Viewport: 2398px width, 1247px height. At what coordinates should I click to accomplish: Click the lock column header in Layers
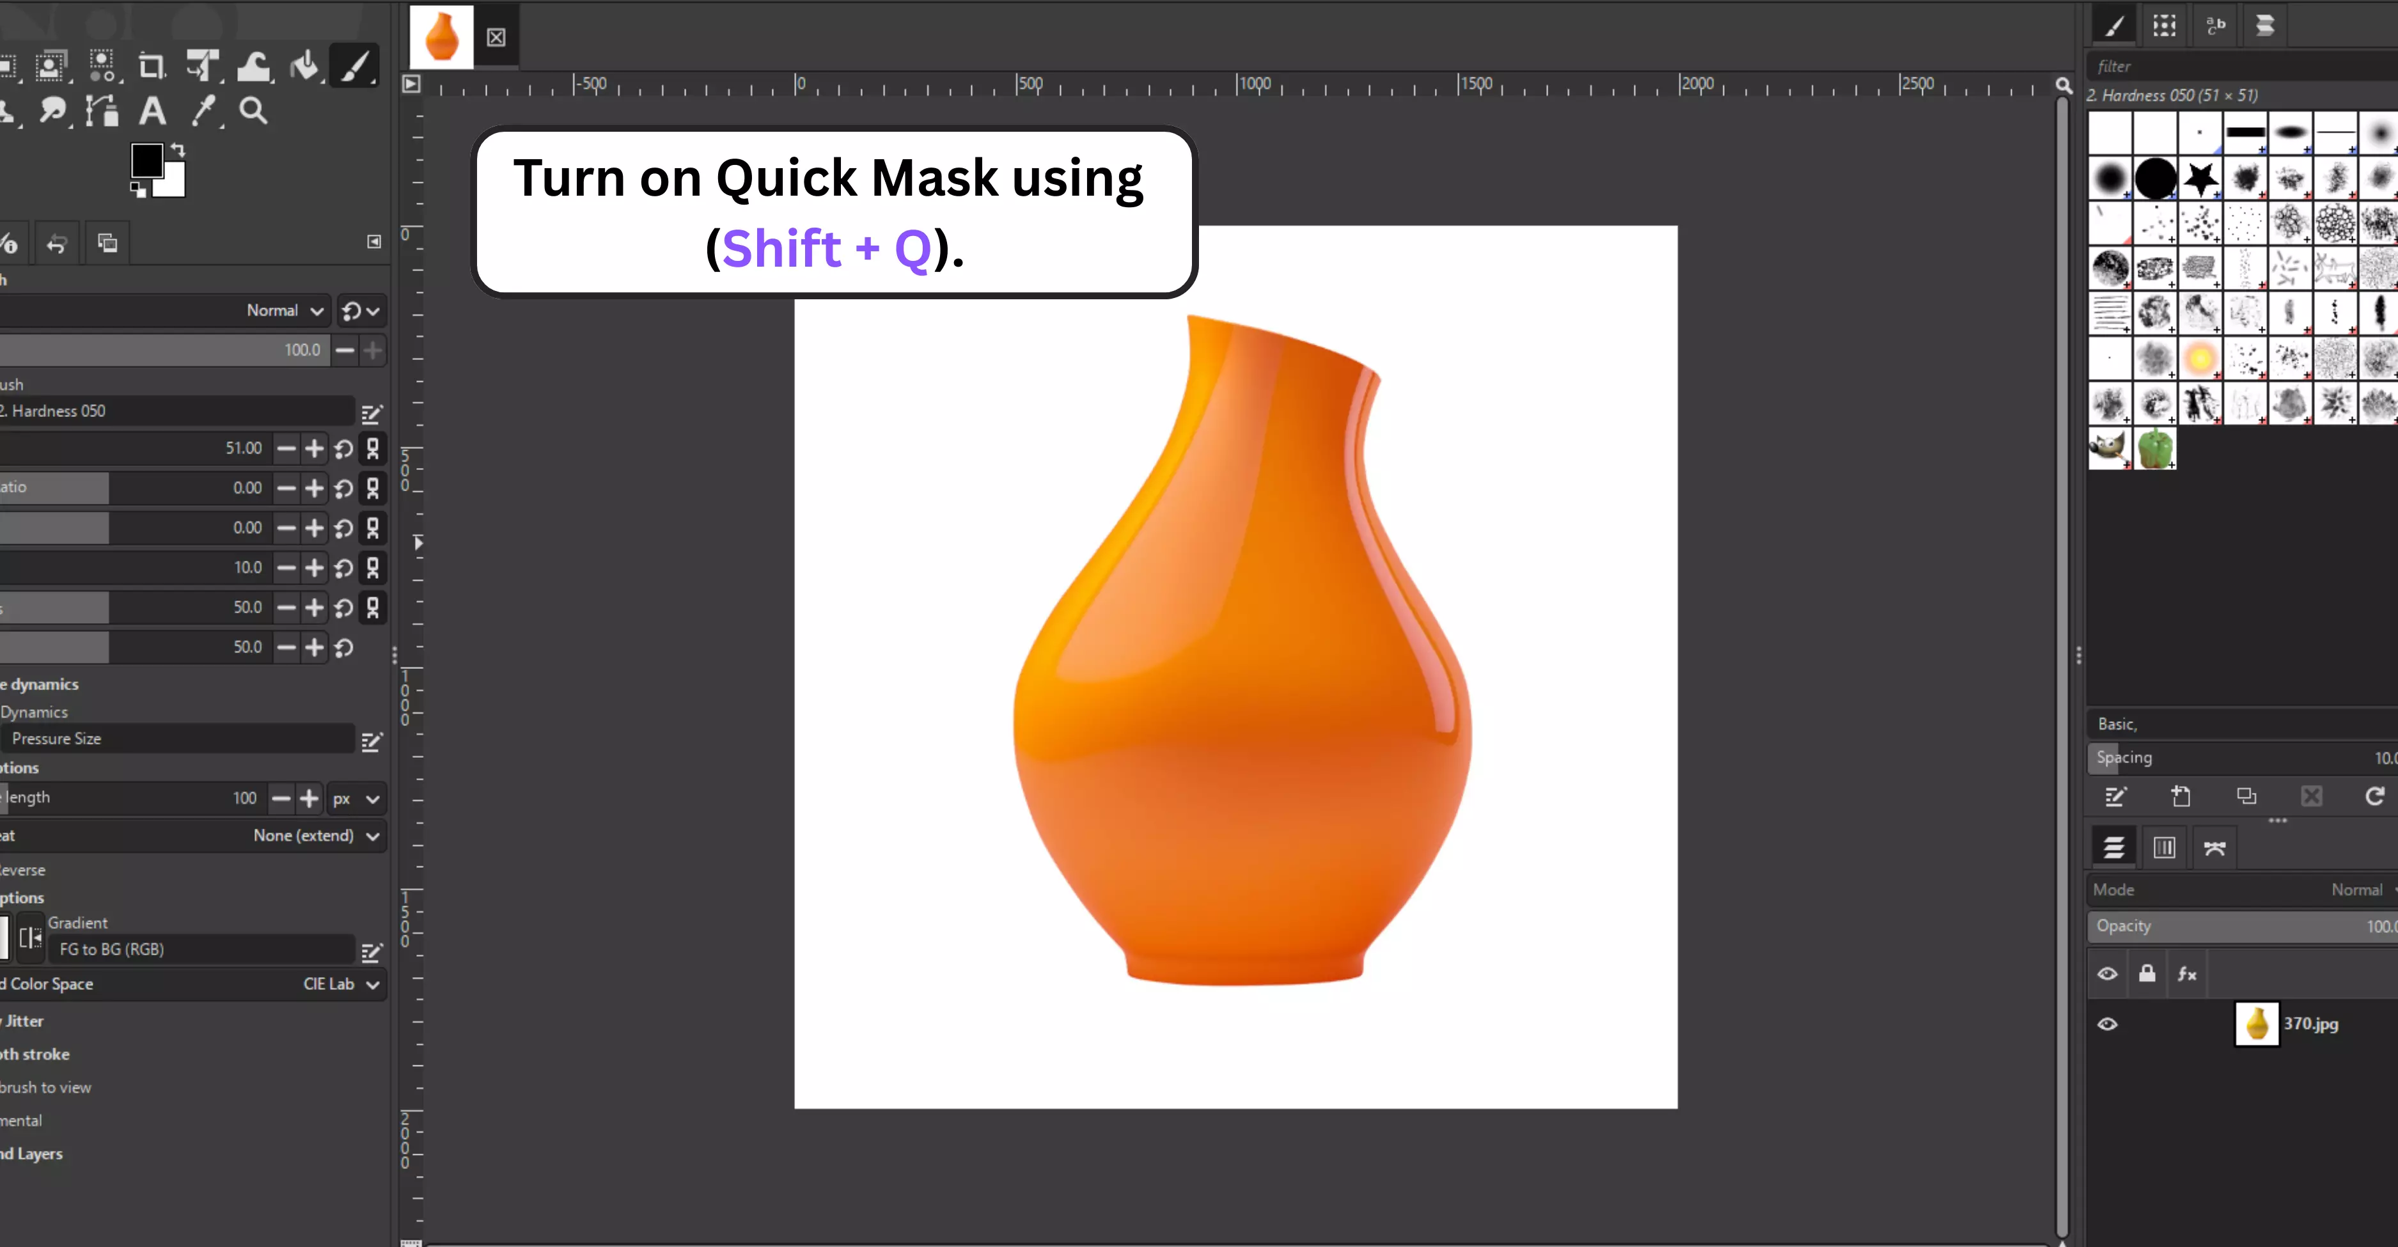(2147, 975)
